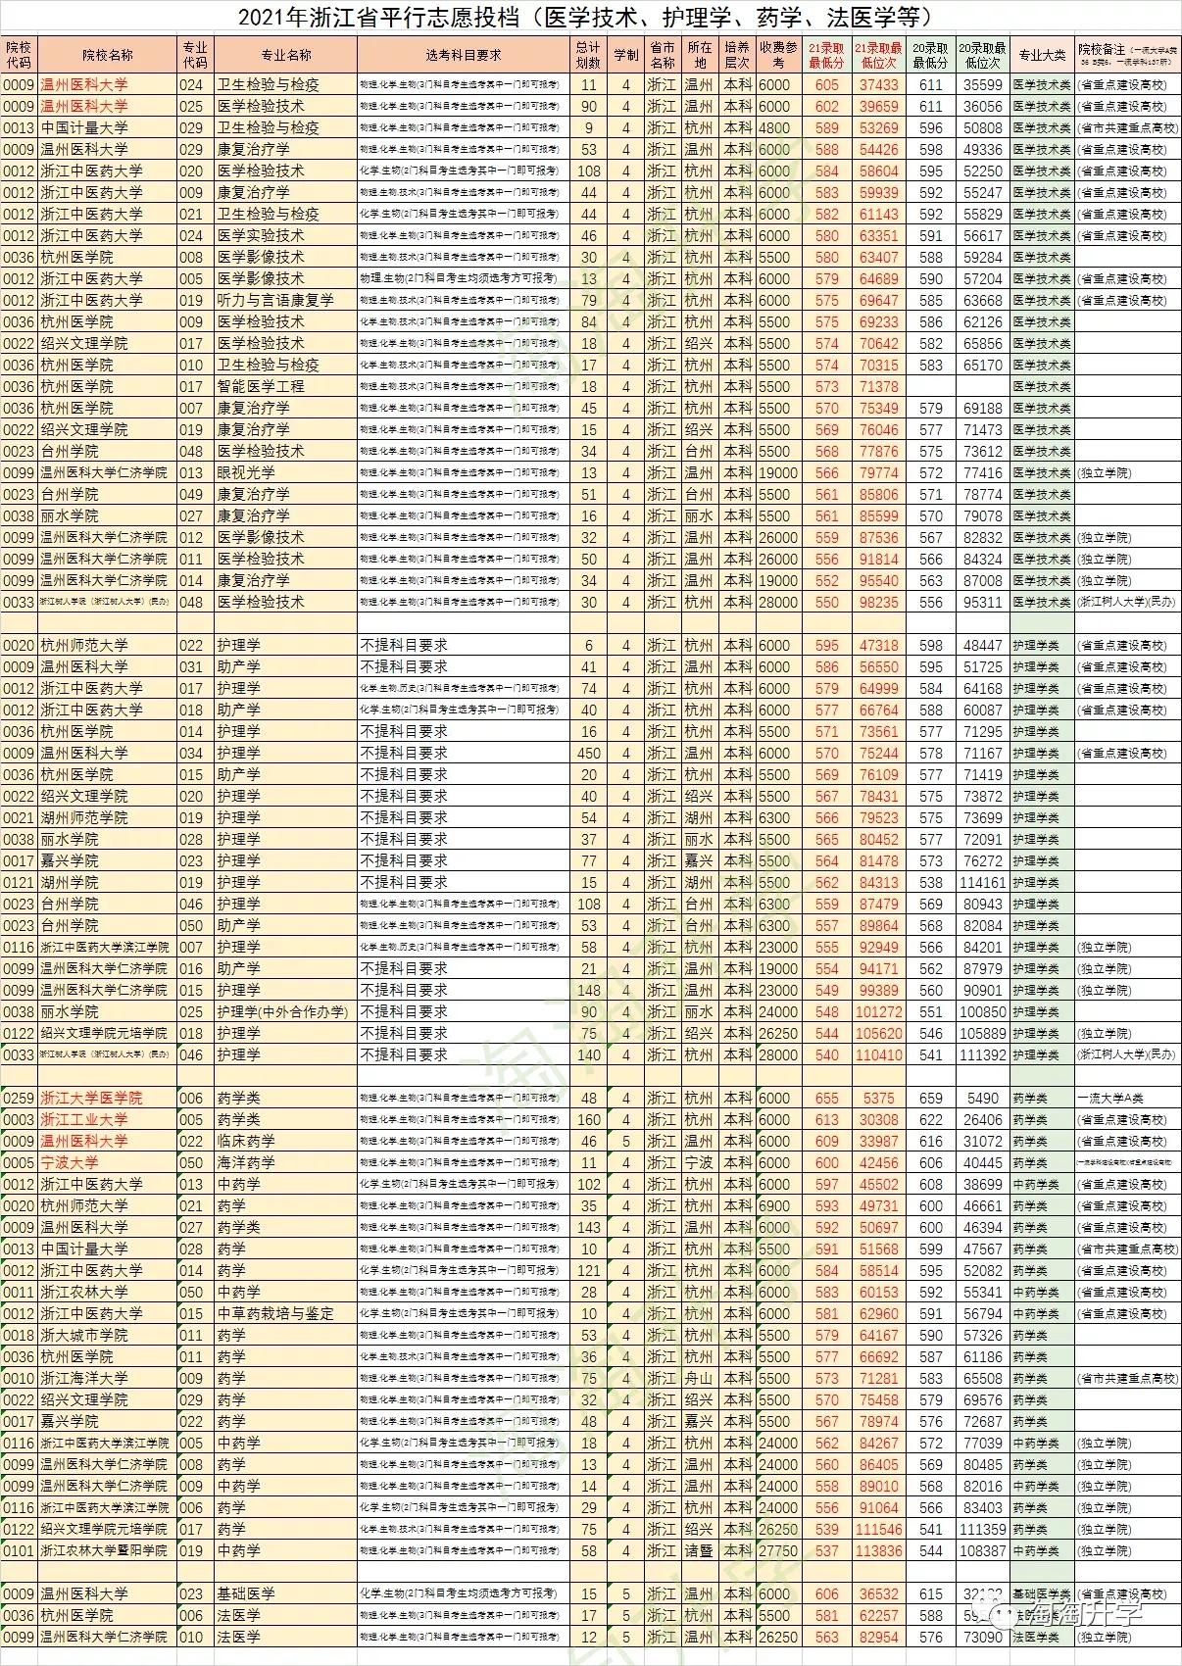Click the 2020 rank value 114161

tap(983, 882)
